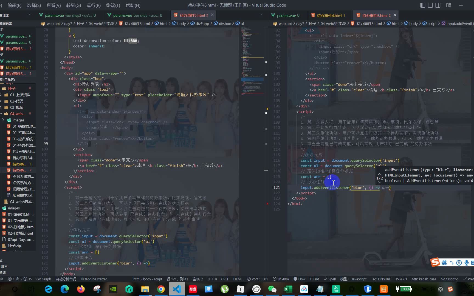Toggle Spell checker status item
This screenshot has height=296, width=474.
(330, 279)
